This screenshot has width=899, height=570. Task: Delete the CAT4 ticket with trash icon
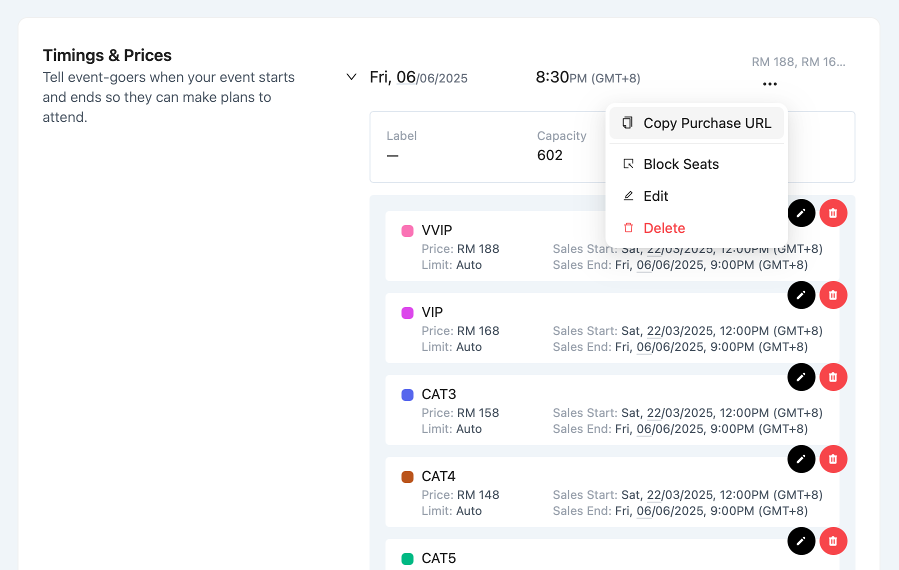pos(833,459)
